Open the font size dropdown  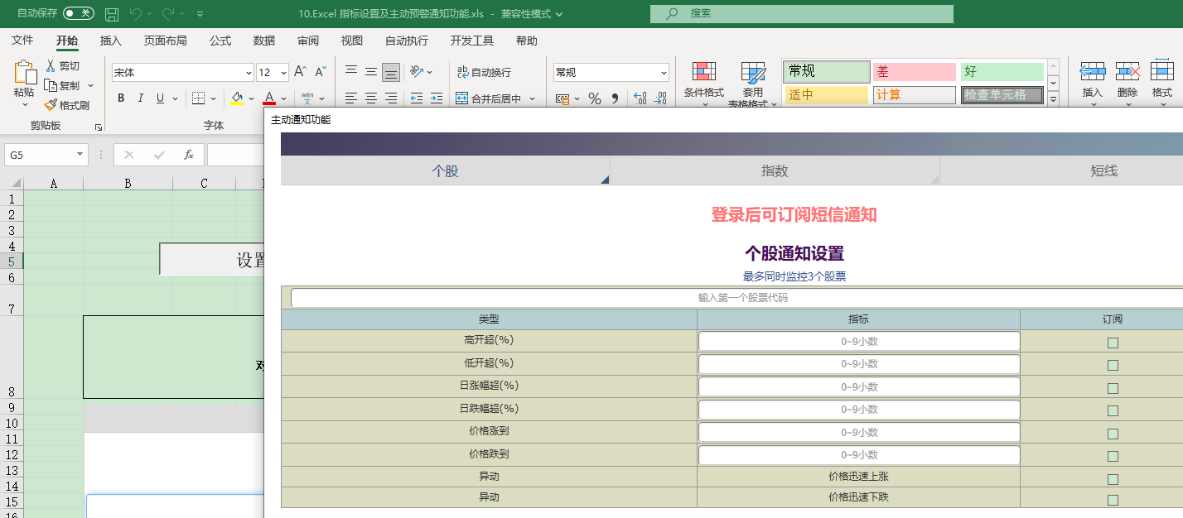click(x=284, y=73)
